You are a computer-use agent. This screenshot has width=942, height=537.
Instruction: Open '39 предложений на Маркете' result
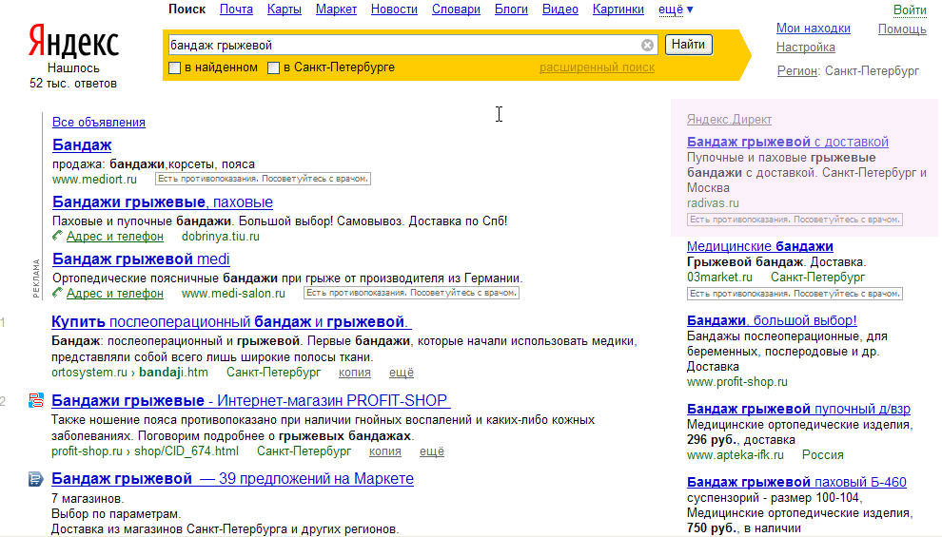[x=232, y=479]
